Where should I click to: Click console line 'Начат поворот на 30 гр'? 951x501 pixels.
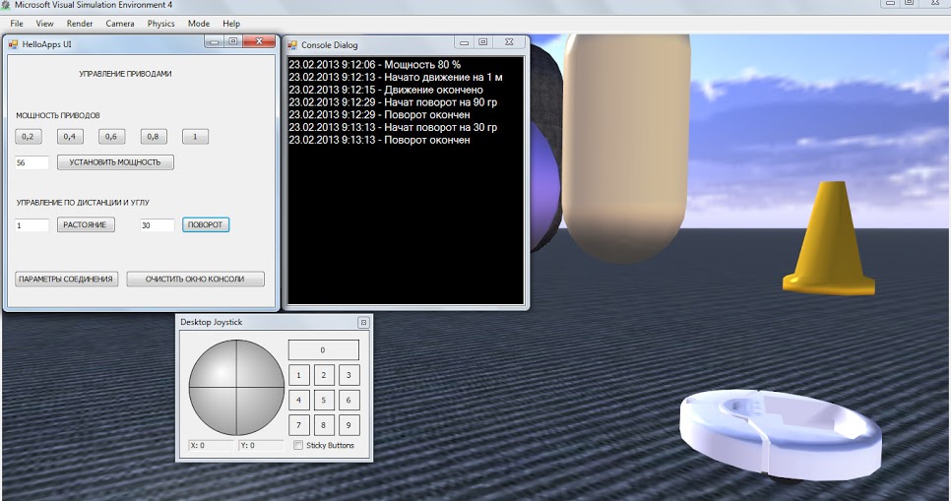tap(440, 127)
